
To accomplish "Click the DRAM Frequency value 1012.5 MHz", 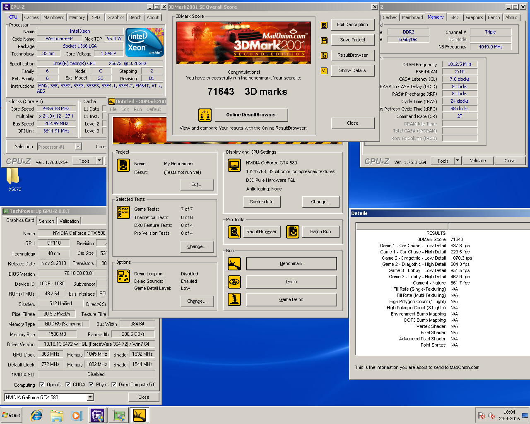I will pyautogui.click(x=460, y=65).
